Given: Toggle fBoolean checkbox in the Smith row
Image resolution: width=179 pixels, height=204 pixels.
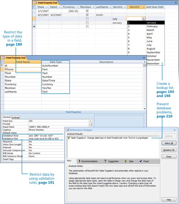Looking at the screenshot, I should [87, 15].
